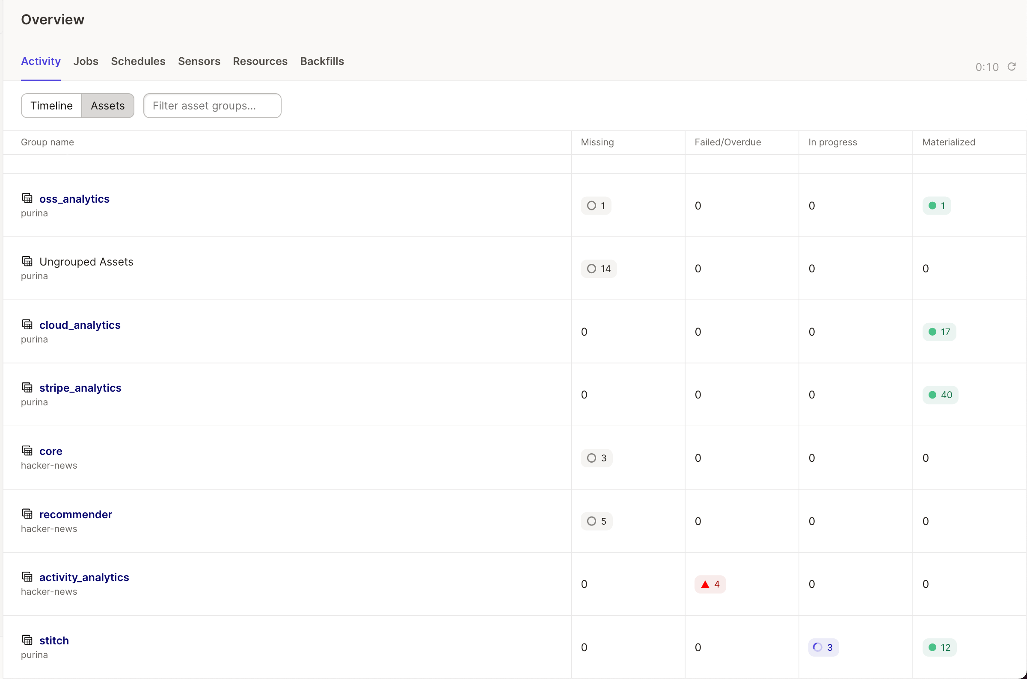Image resolution: width=1027 pixels, height=679 pixels.
Task: Switch to the Resources tab
Action: [x=260, y=61]
